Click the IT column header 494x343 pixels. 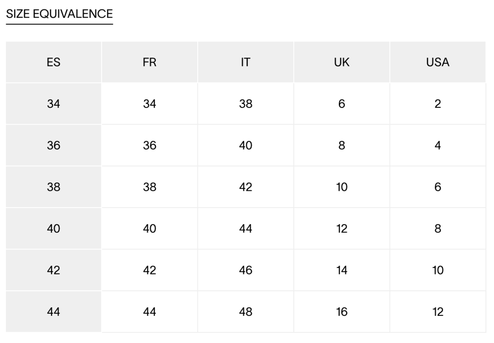(245, 63)
